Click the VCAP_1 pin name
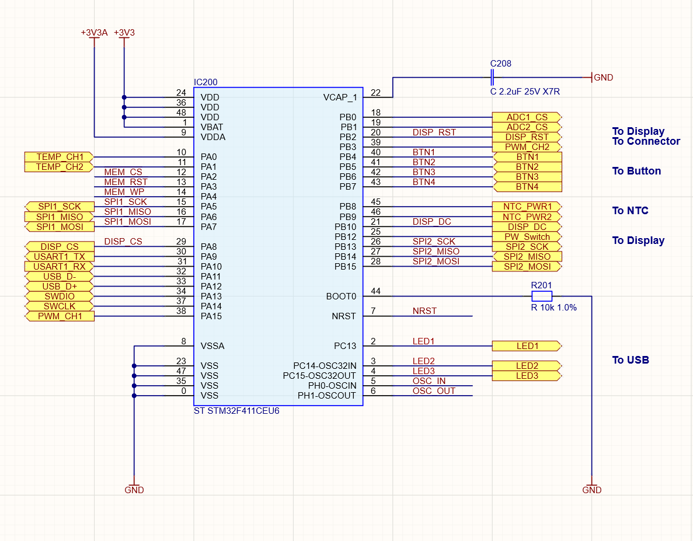Image resolution: width=693 pixels, height=541 pixels. coord(340,97)
